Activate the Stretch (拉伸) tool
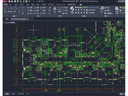128x96 pixels. tap(30, 13)
